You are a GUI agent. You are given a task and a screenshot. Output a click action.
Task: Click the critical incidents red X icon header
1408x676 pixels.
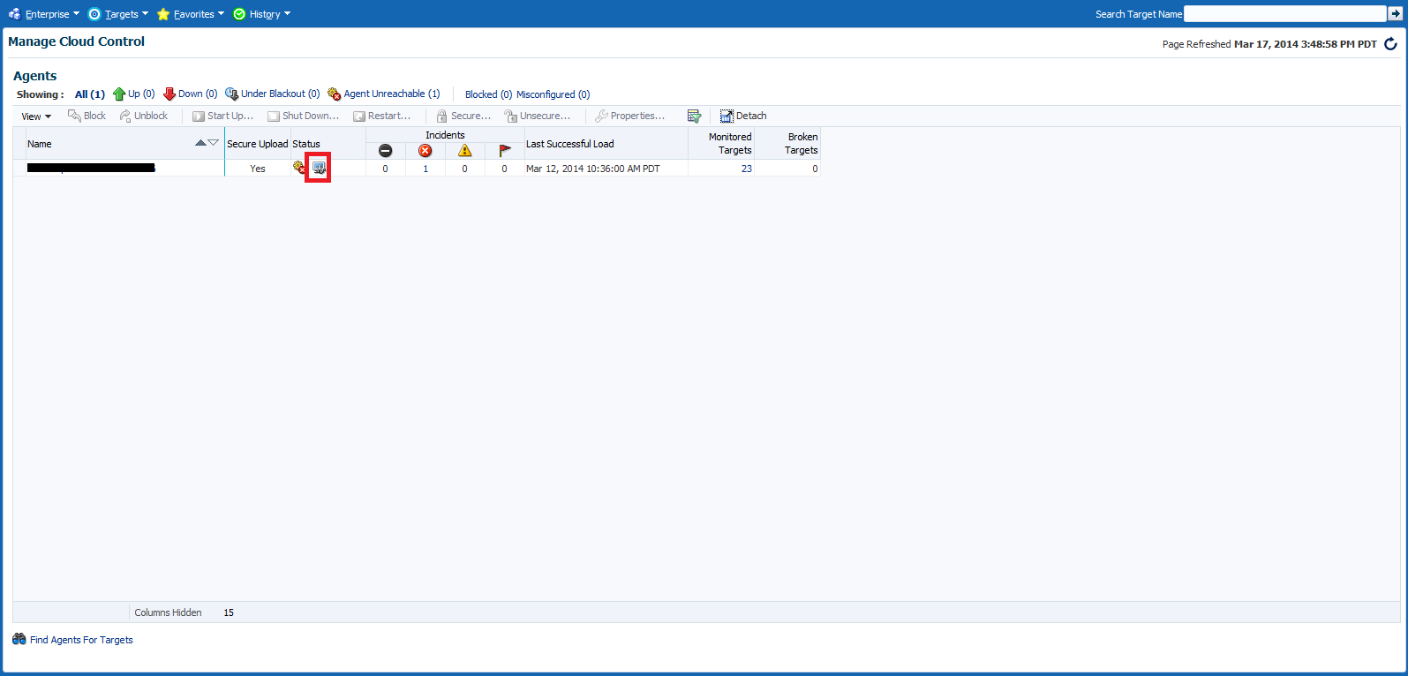tap(425, 151)
